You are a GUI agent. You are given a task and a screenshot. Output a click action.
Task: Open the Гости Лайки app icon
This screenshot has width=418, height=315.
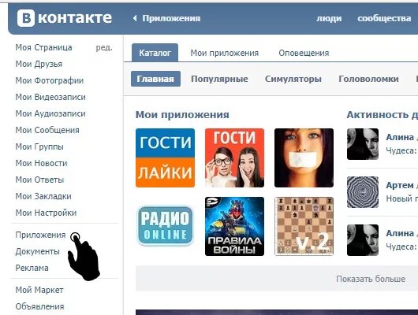pyautogui.click(x=166, y=158)
